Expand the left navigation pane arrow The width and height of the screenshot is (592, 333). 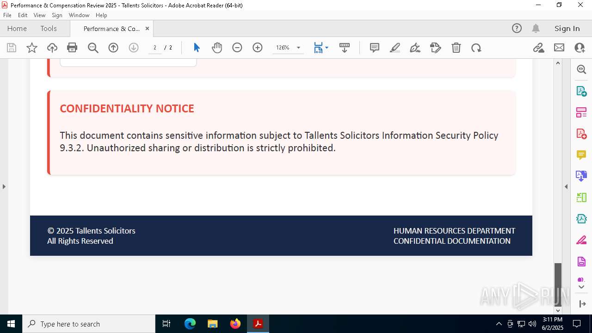4,187
